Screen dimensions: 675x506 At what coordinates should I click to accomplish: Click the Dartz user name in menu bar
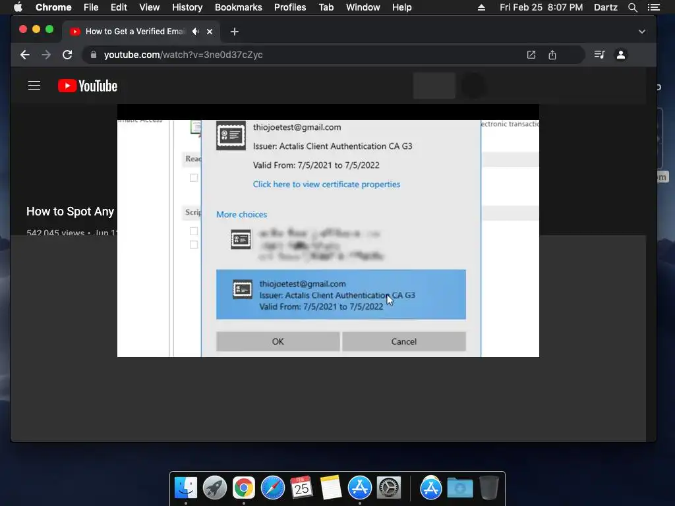click(606, 7)
